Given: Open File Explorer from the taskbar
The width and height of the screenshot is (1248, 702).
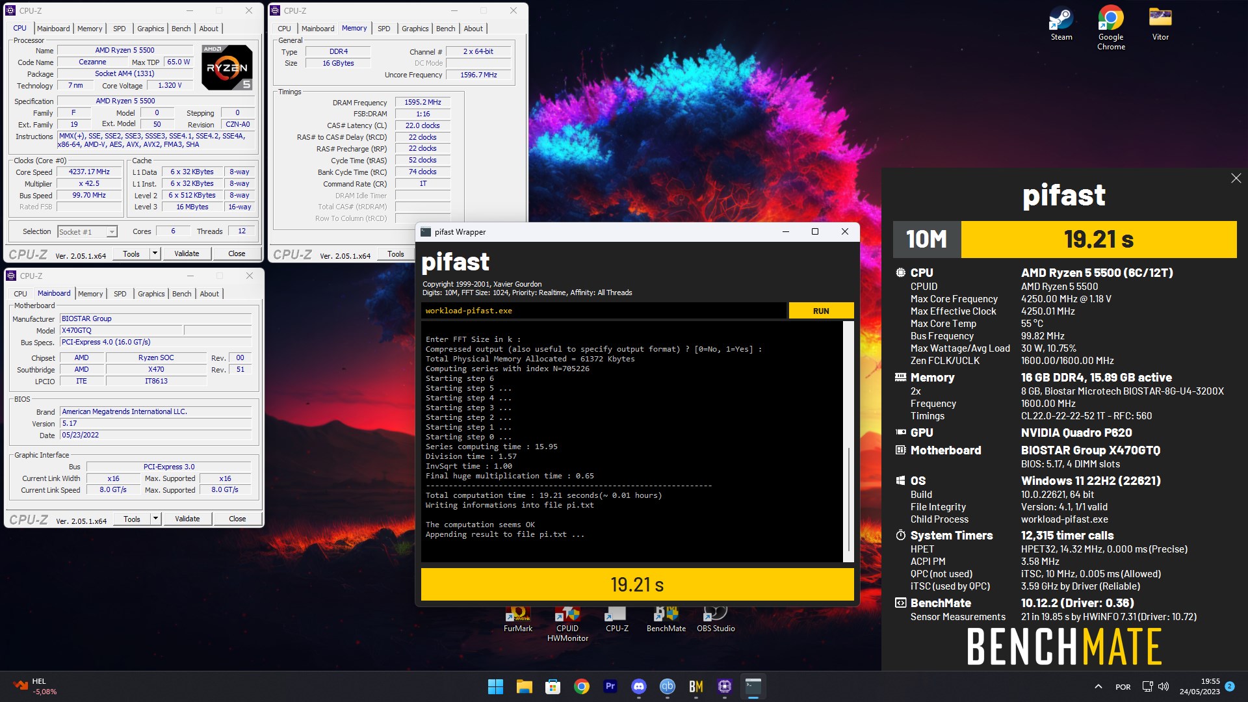Looking at the screenshot, I should point(524,686).
